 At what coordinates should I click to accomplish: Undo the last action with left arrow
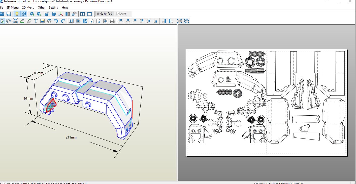coord(56,21)
